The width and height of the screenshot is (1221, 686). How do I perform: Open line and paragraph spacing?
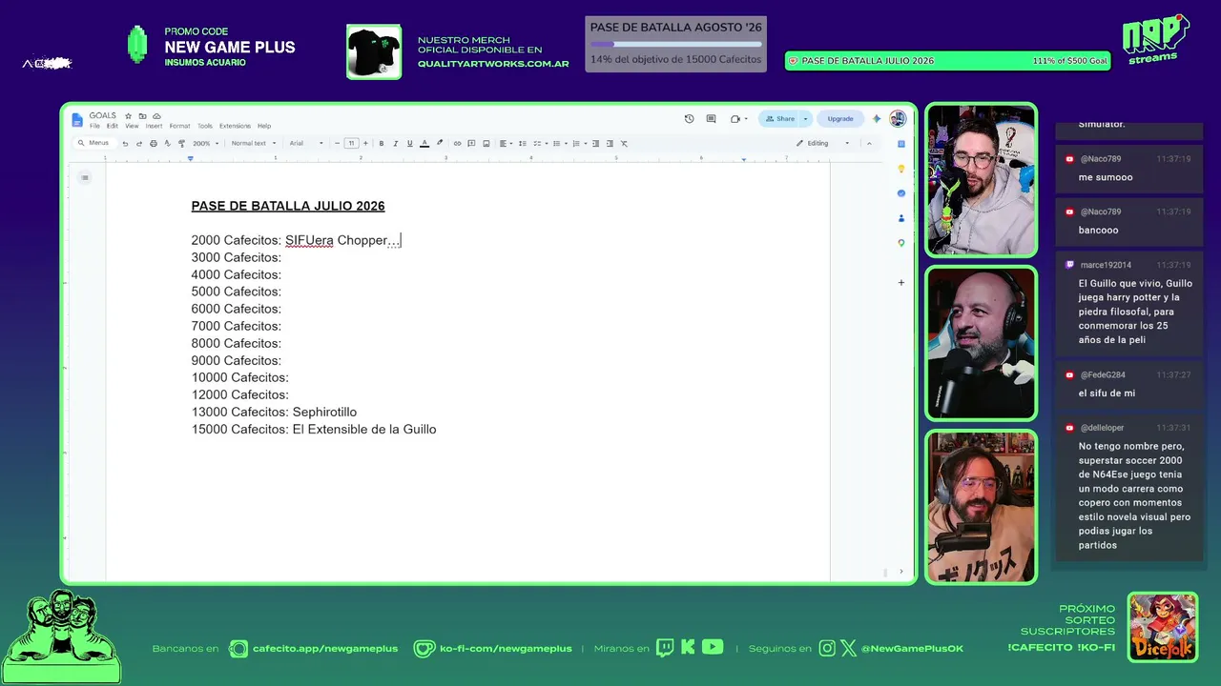click(x=523, y=144)
